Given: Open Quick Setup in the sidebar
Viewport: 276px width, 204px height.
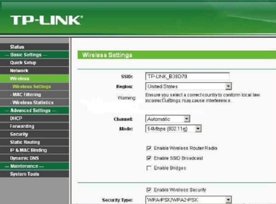Looking at the screenshot, I should point(34,63).
